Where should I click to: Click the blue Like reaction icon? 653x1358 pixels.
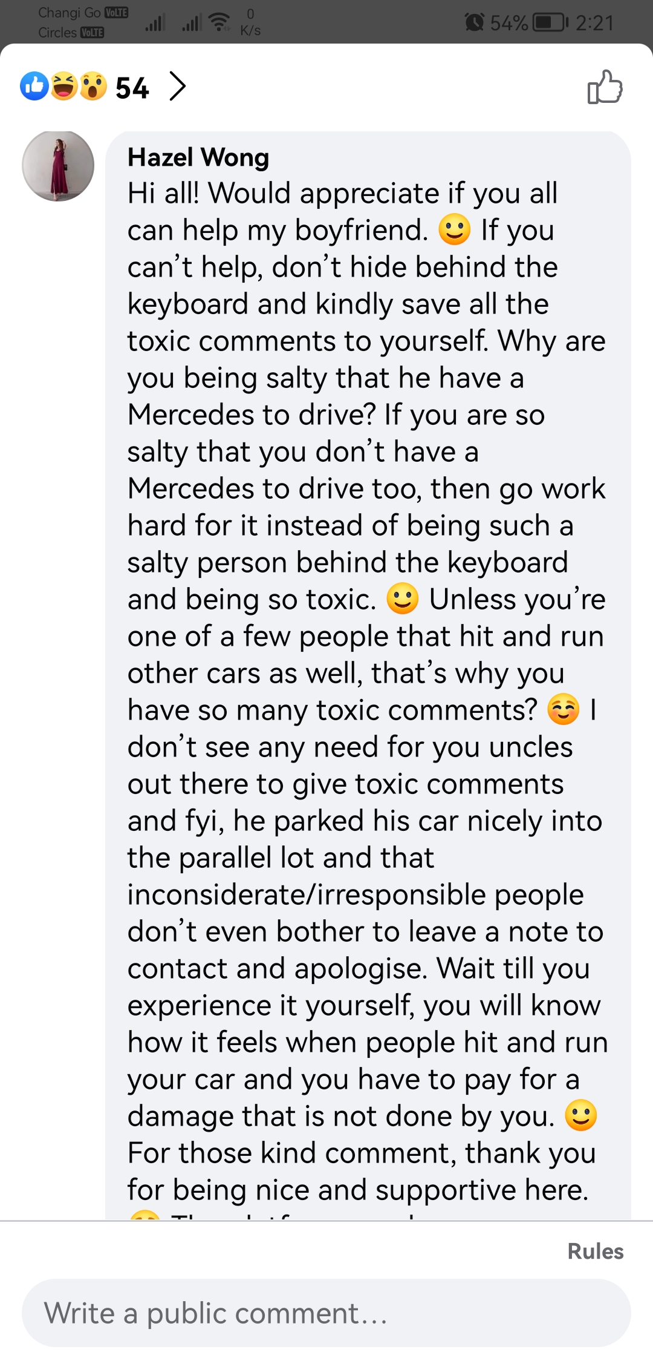[x=34, y=86]
